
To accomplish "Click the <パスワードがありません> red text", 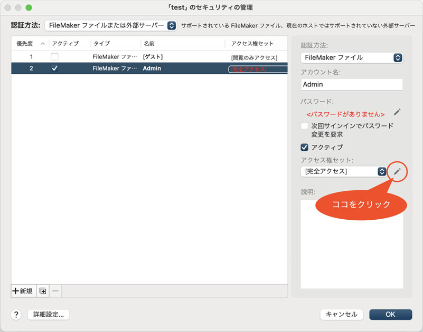I will (345, 114).
